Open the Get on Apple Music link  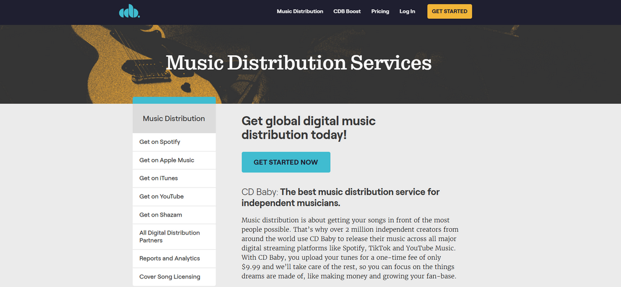click(167, 160)
